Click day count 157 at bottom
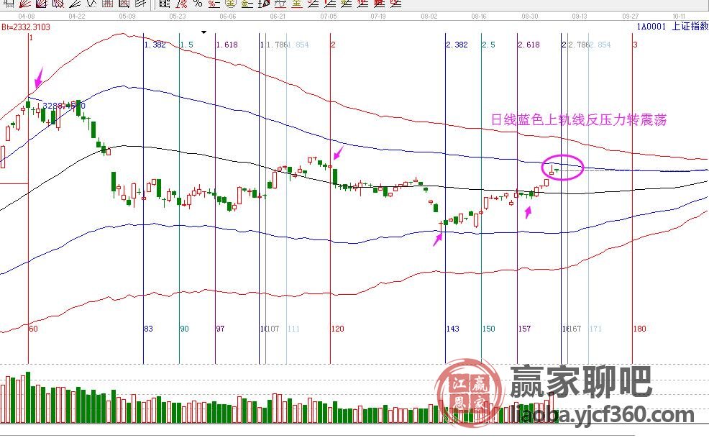The width and height of the screenshot is (709, 443). click(x=524, y=329)
